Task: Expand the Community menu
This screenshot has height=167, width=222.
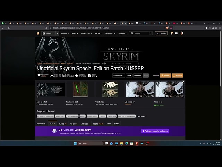Action: pyautogui.click(x=110, y=33)
